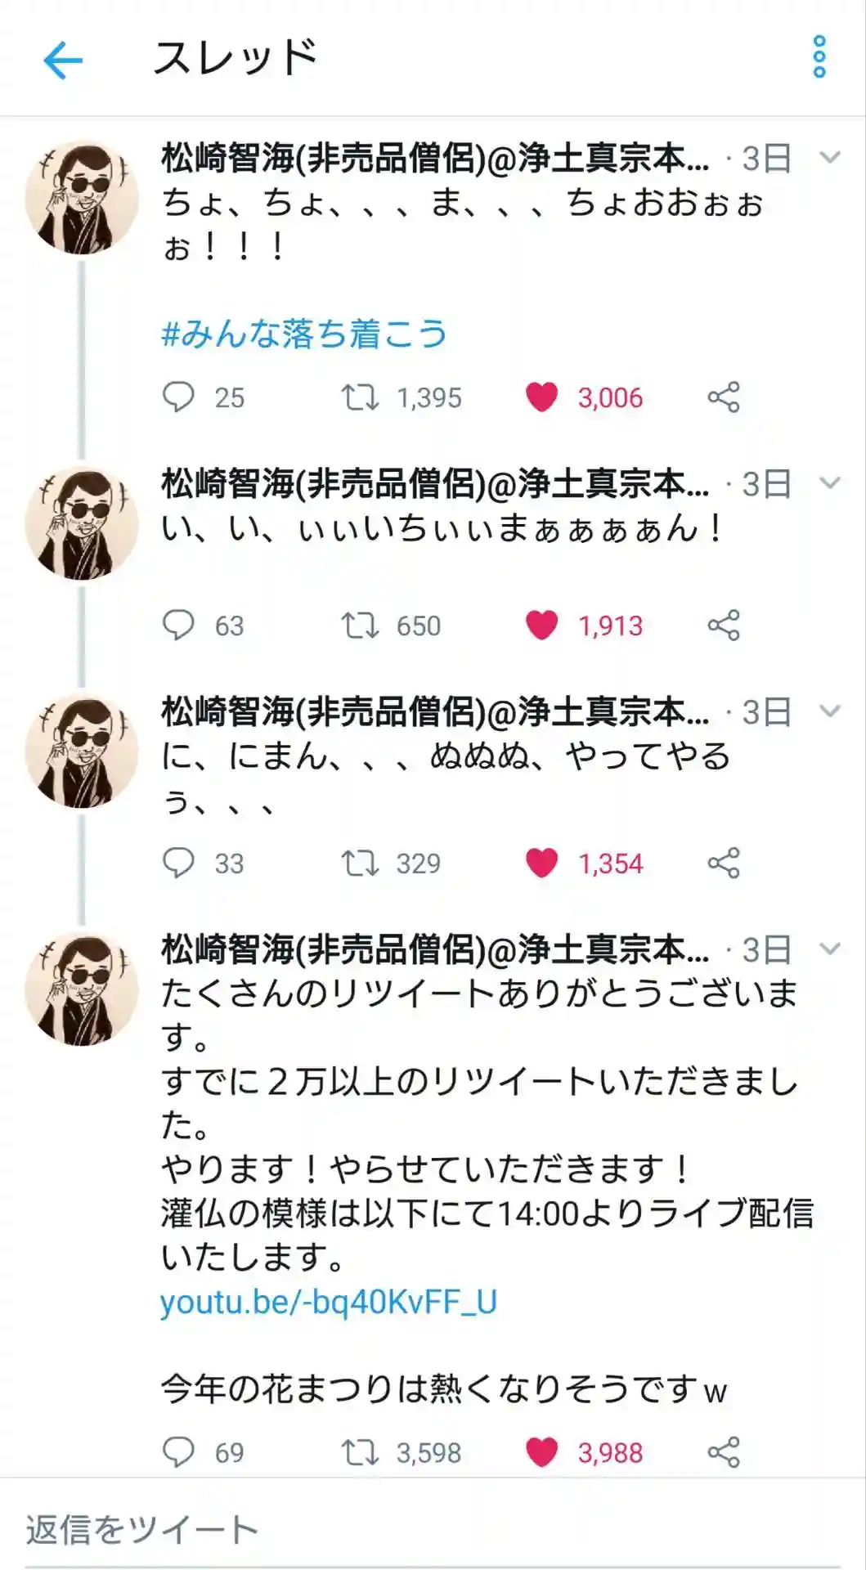Open the three-dot overflow menu
This screenshot has height=1570, width=866.
pyautogui.click(x=819, y=57)
